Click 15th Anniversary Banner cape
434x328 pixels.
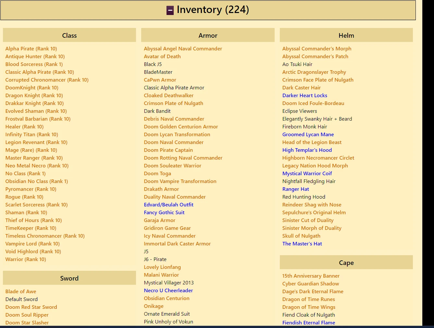coord(311,276)
